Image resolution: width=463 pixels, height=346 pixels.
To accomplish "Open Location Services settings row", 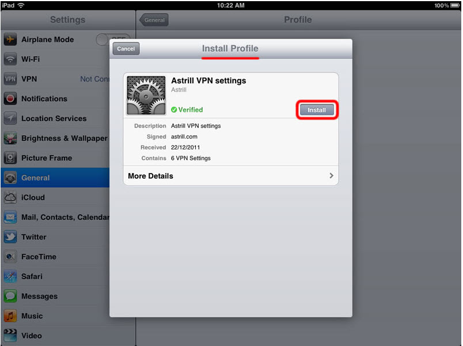I will pos(55,118).
